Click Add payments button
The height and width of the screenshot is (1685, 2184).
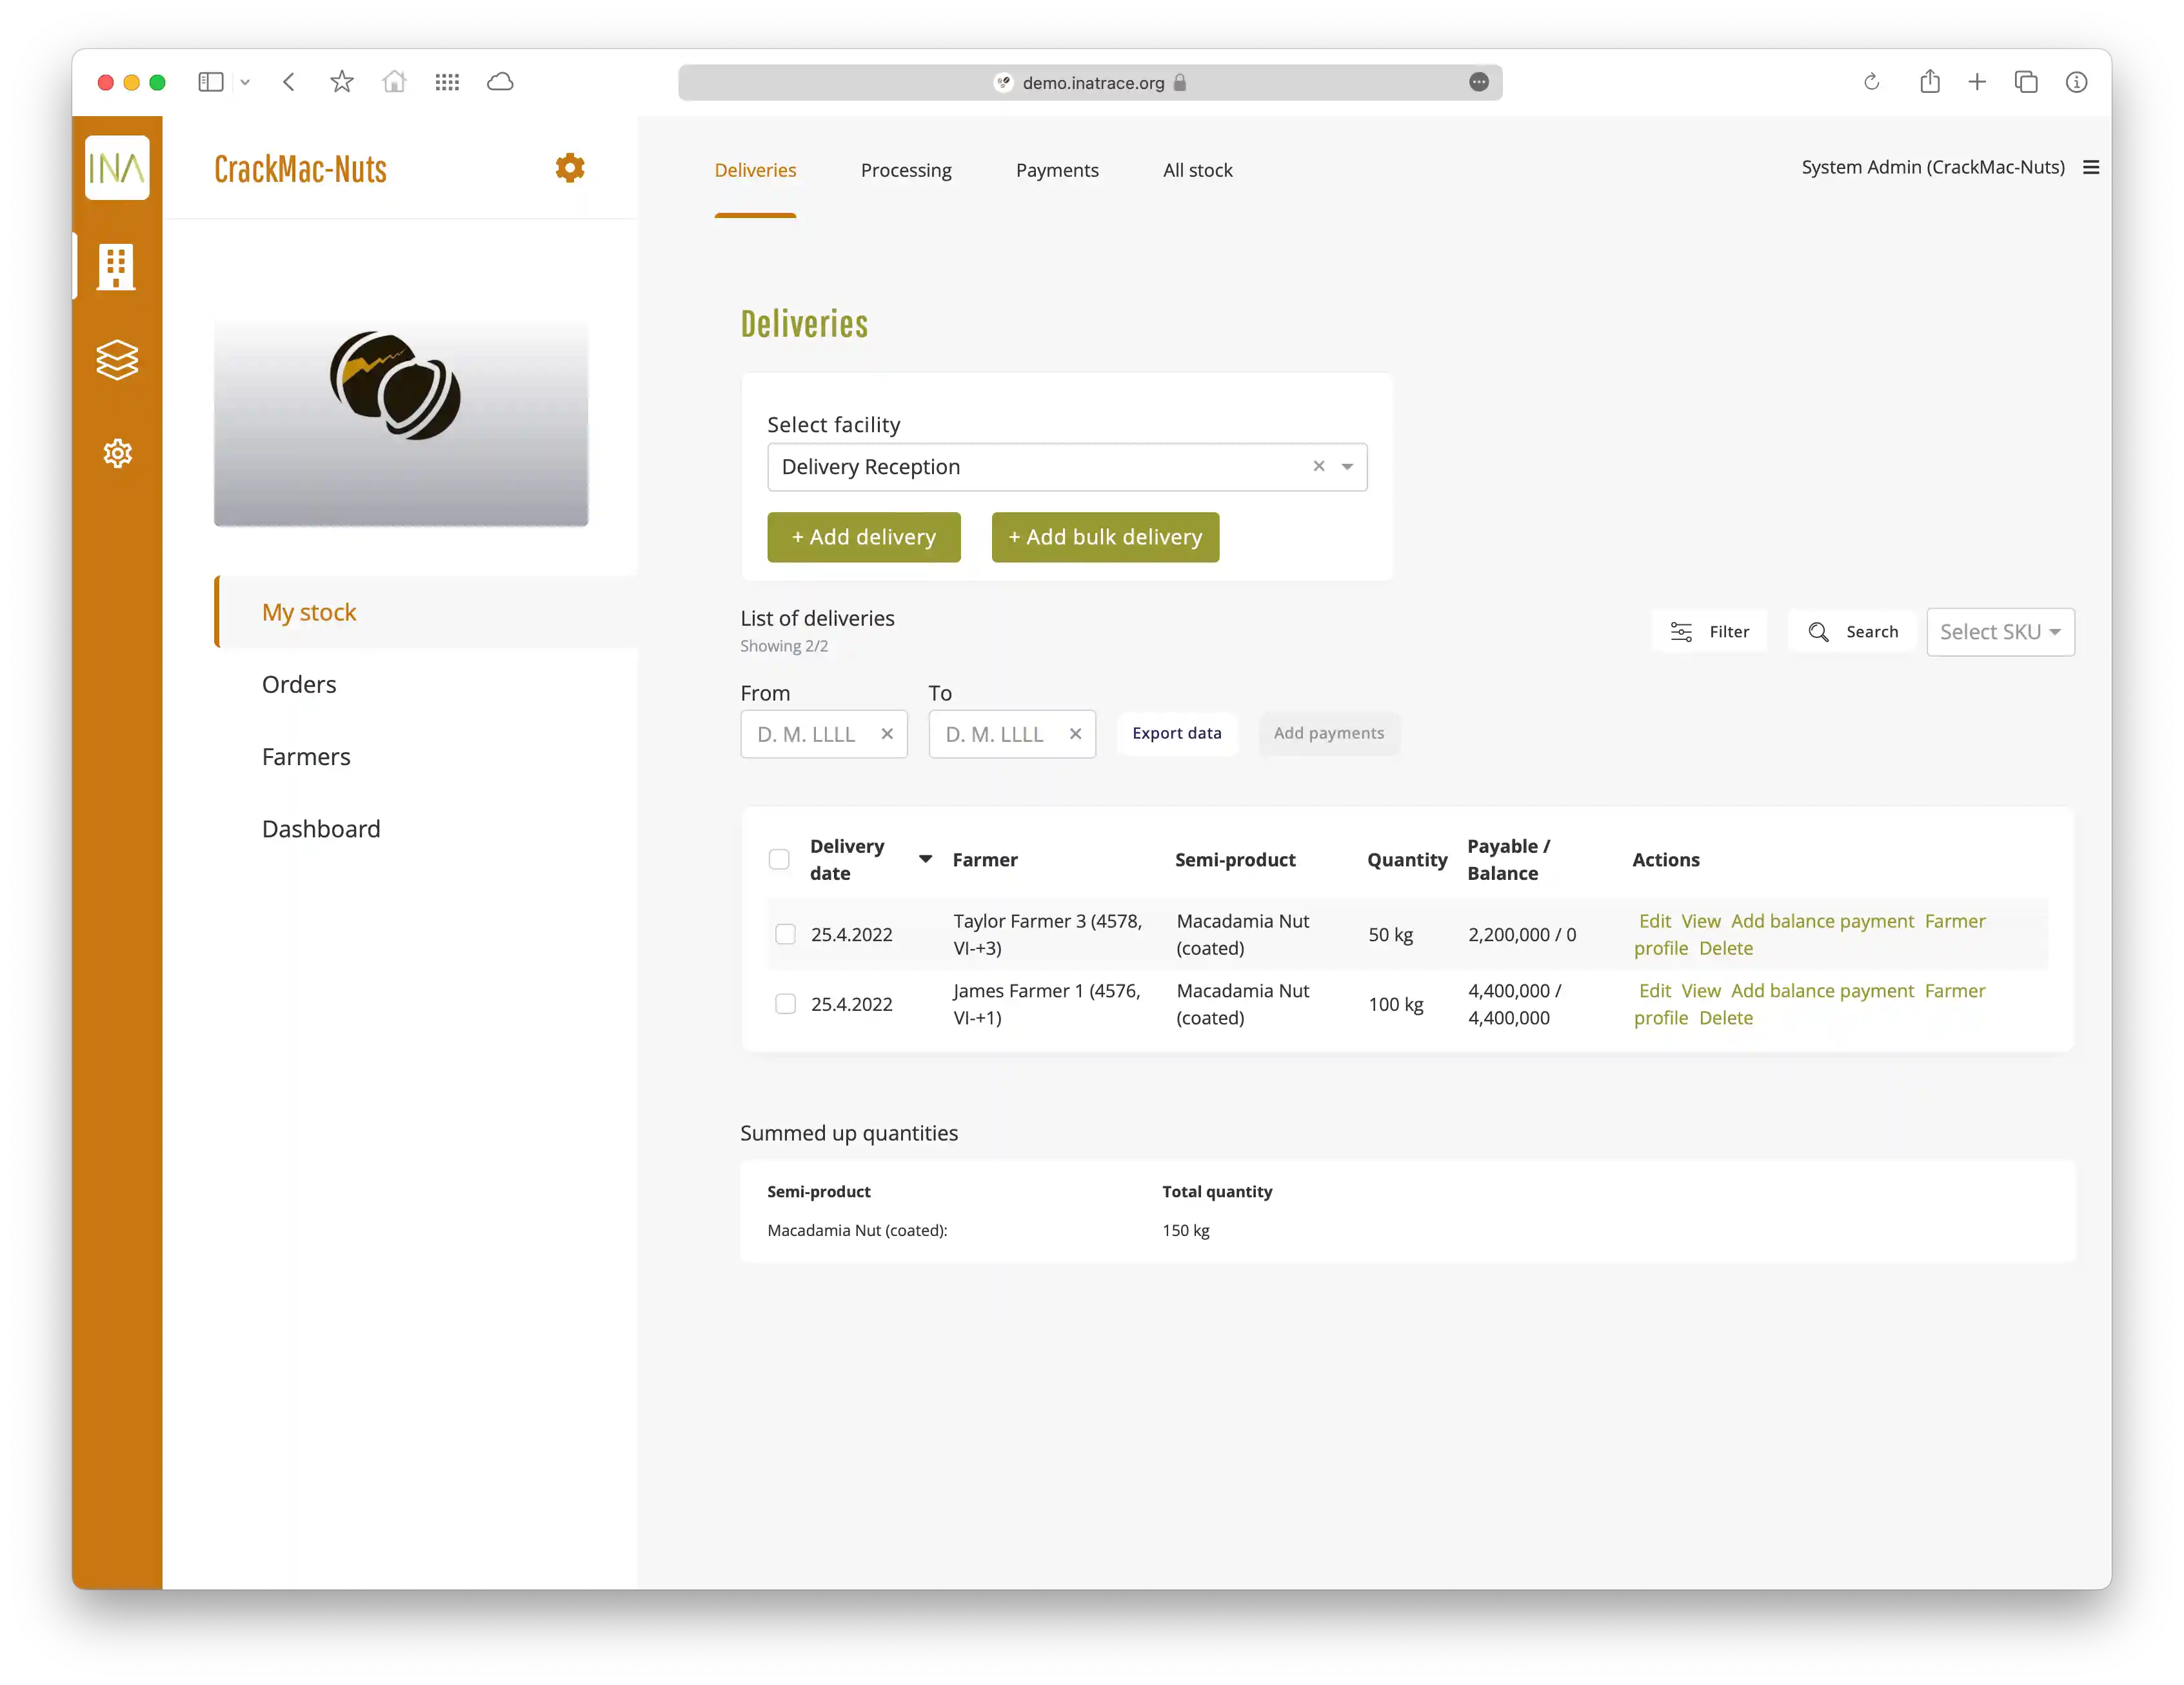pyautogui.click(x=1328, y=733)
